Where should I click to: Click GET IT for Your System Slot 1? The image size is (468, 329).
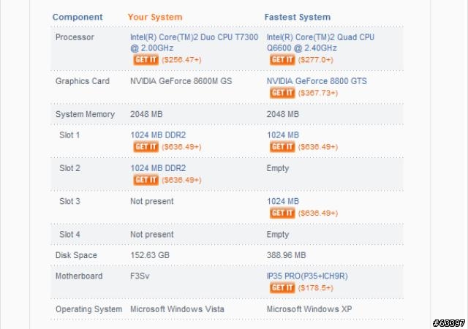click(146, 146)
